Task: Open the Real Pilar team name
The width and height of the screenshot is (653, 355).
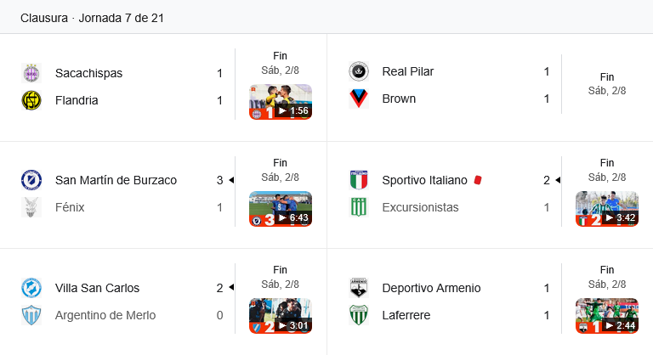Action: coord(408,71)
